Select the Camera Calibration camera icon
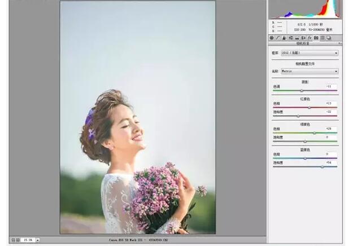Image resolution: width=348 pixels, height=246 pixels. 316,38
